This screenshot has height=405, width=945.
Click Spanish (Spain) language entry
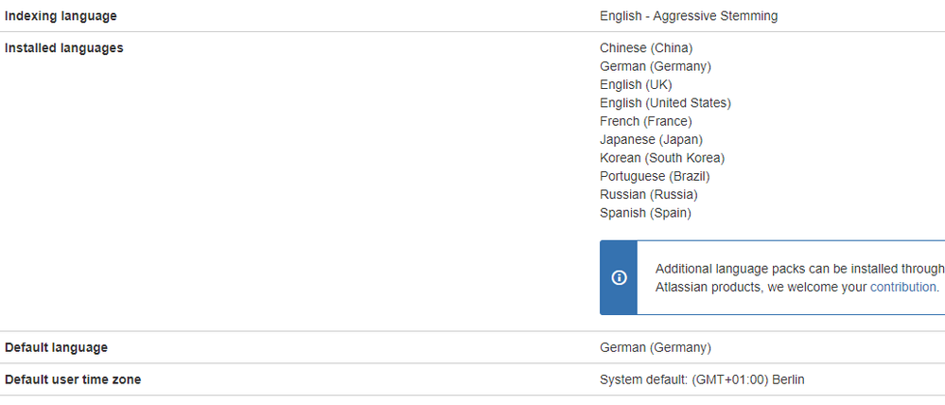coord(645,213)
